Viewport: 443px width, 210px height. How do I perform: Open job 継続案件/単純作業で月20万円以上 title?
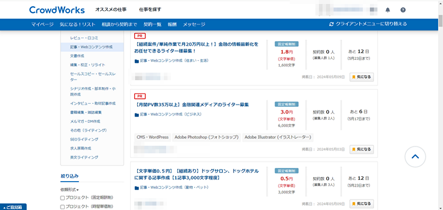coord(197,48)
